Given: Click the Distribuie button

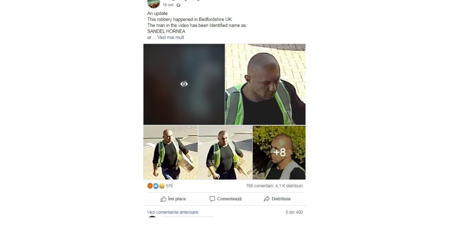Looking at the screenshot, I should point(277,199).
